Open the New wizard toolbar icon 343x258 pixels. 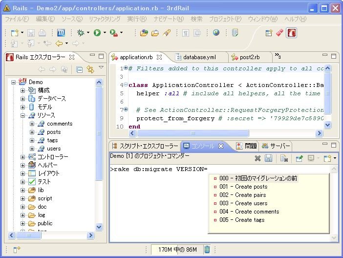pyautogui.click(x=15, y=33)
